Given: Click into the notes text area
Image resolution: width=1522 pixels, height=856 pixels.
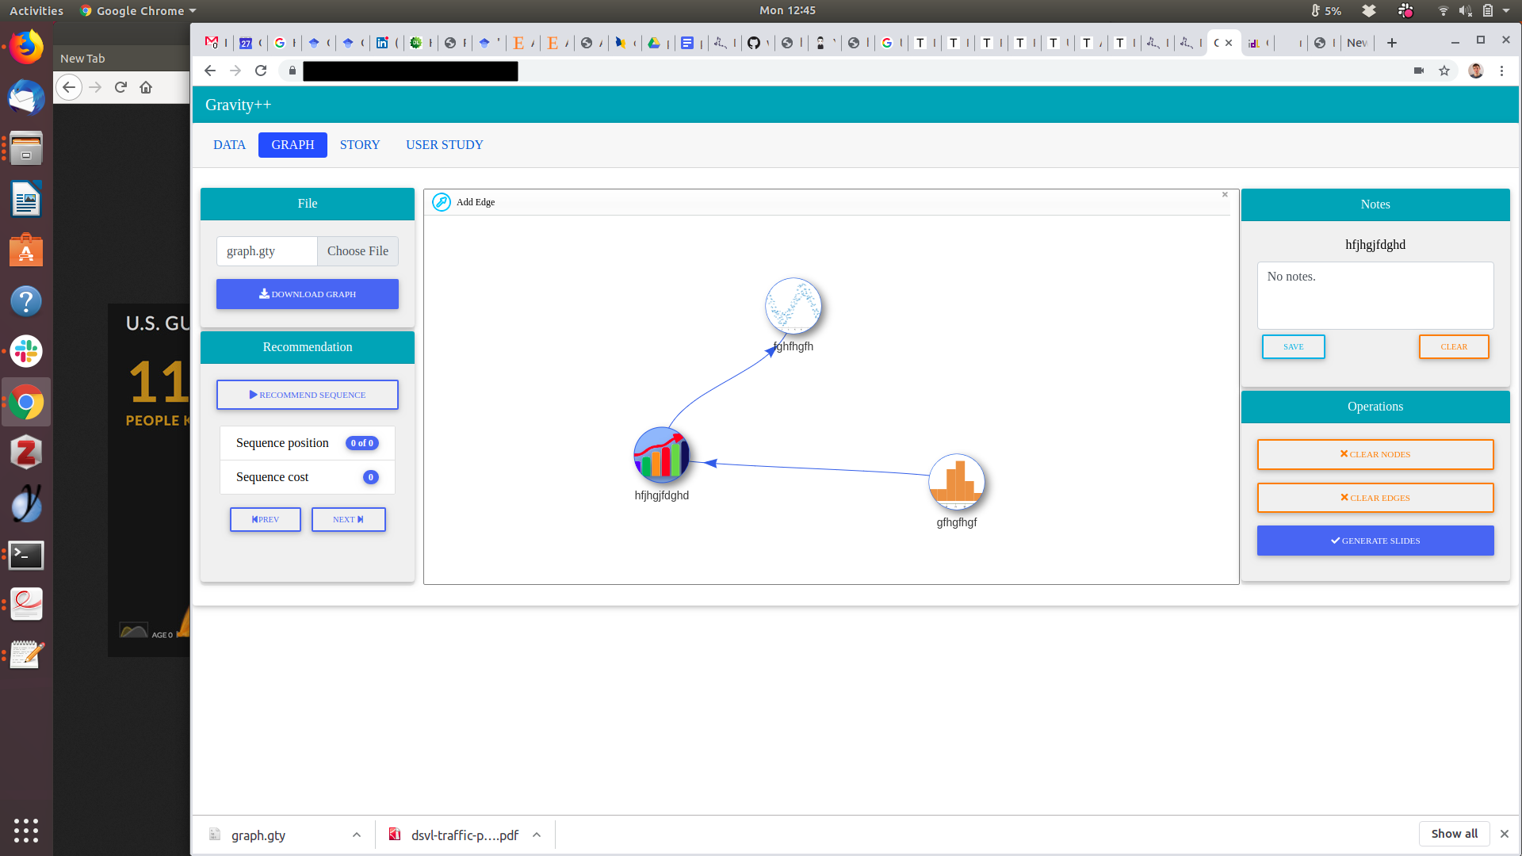Looking at the screenshot, I should (x=1375, y=296).
